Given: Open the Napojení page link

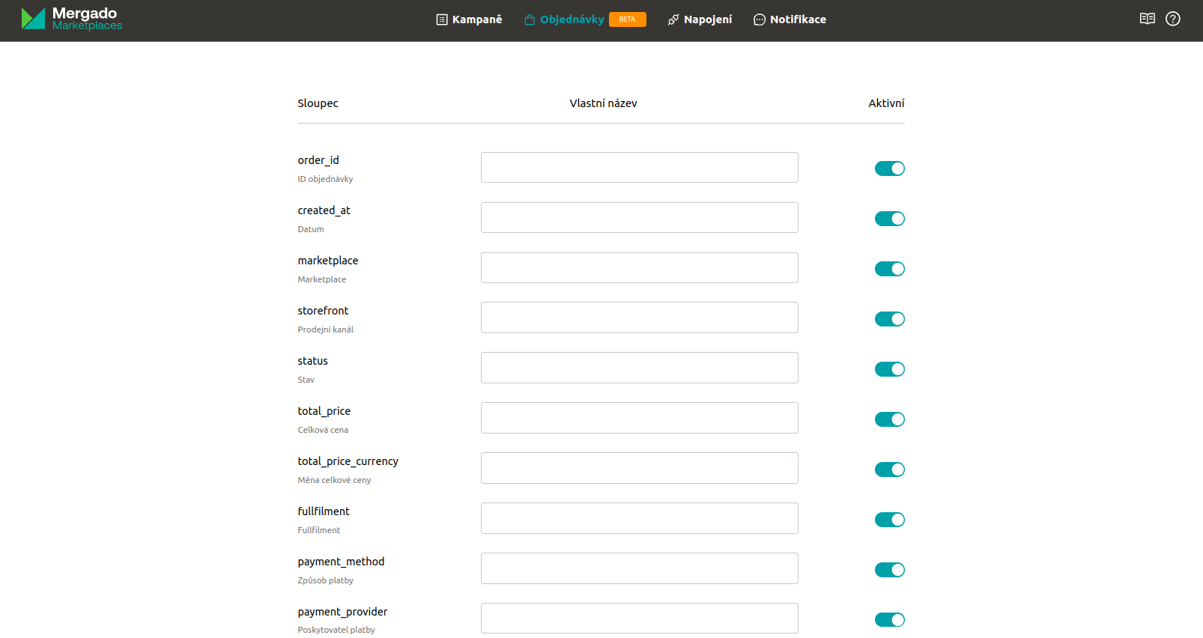Looking at the screenshot, I should click(707, 19).
